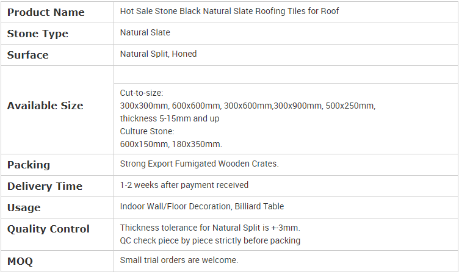
Task: Select the 1-2 weeks after payment text
Action: pyautogui.click(x=184, y=185)
